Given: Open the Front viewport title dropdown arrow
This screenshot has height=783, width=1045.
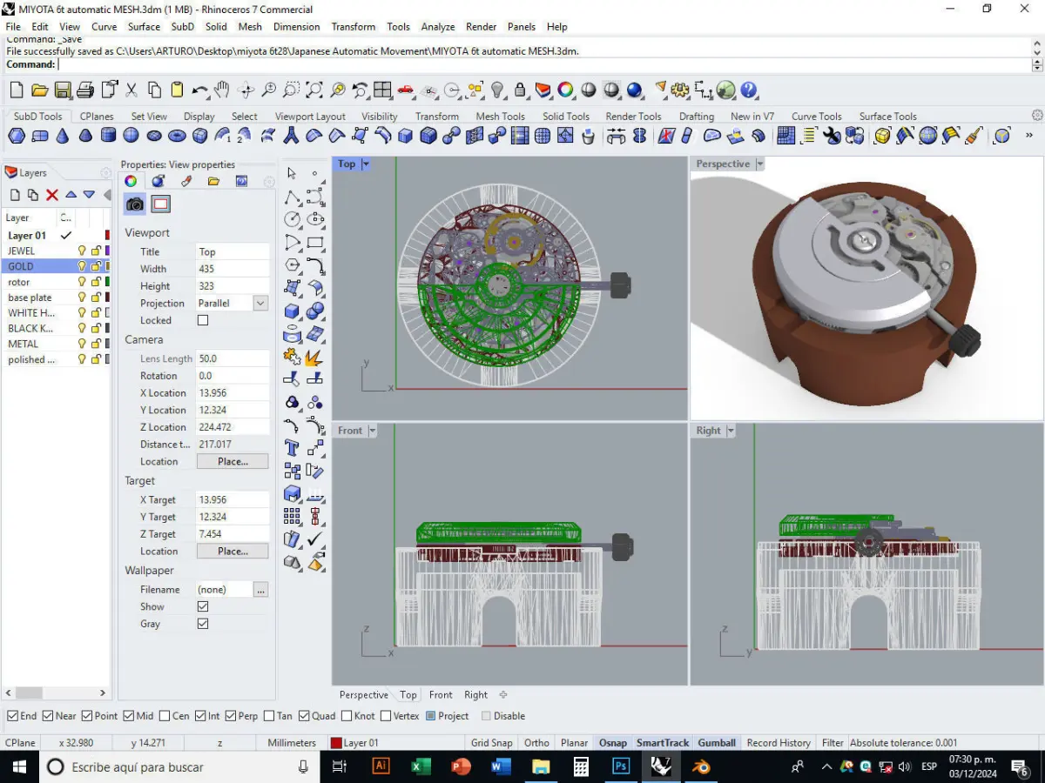Looking at the screenshot, I should (372, 431).
